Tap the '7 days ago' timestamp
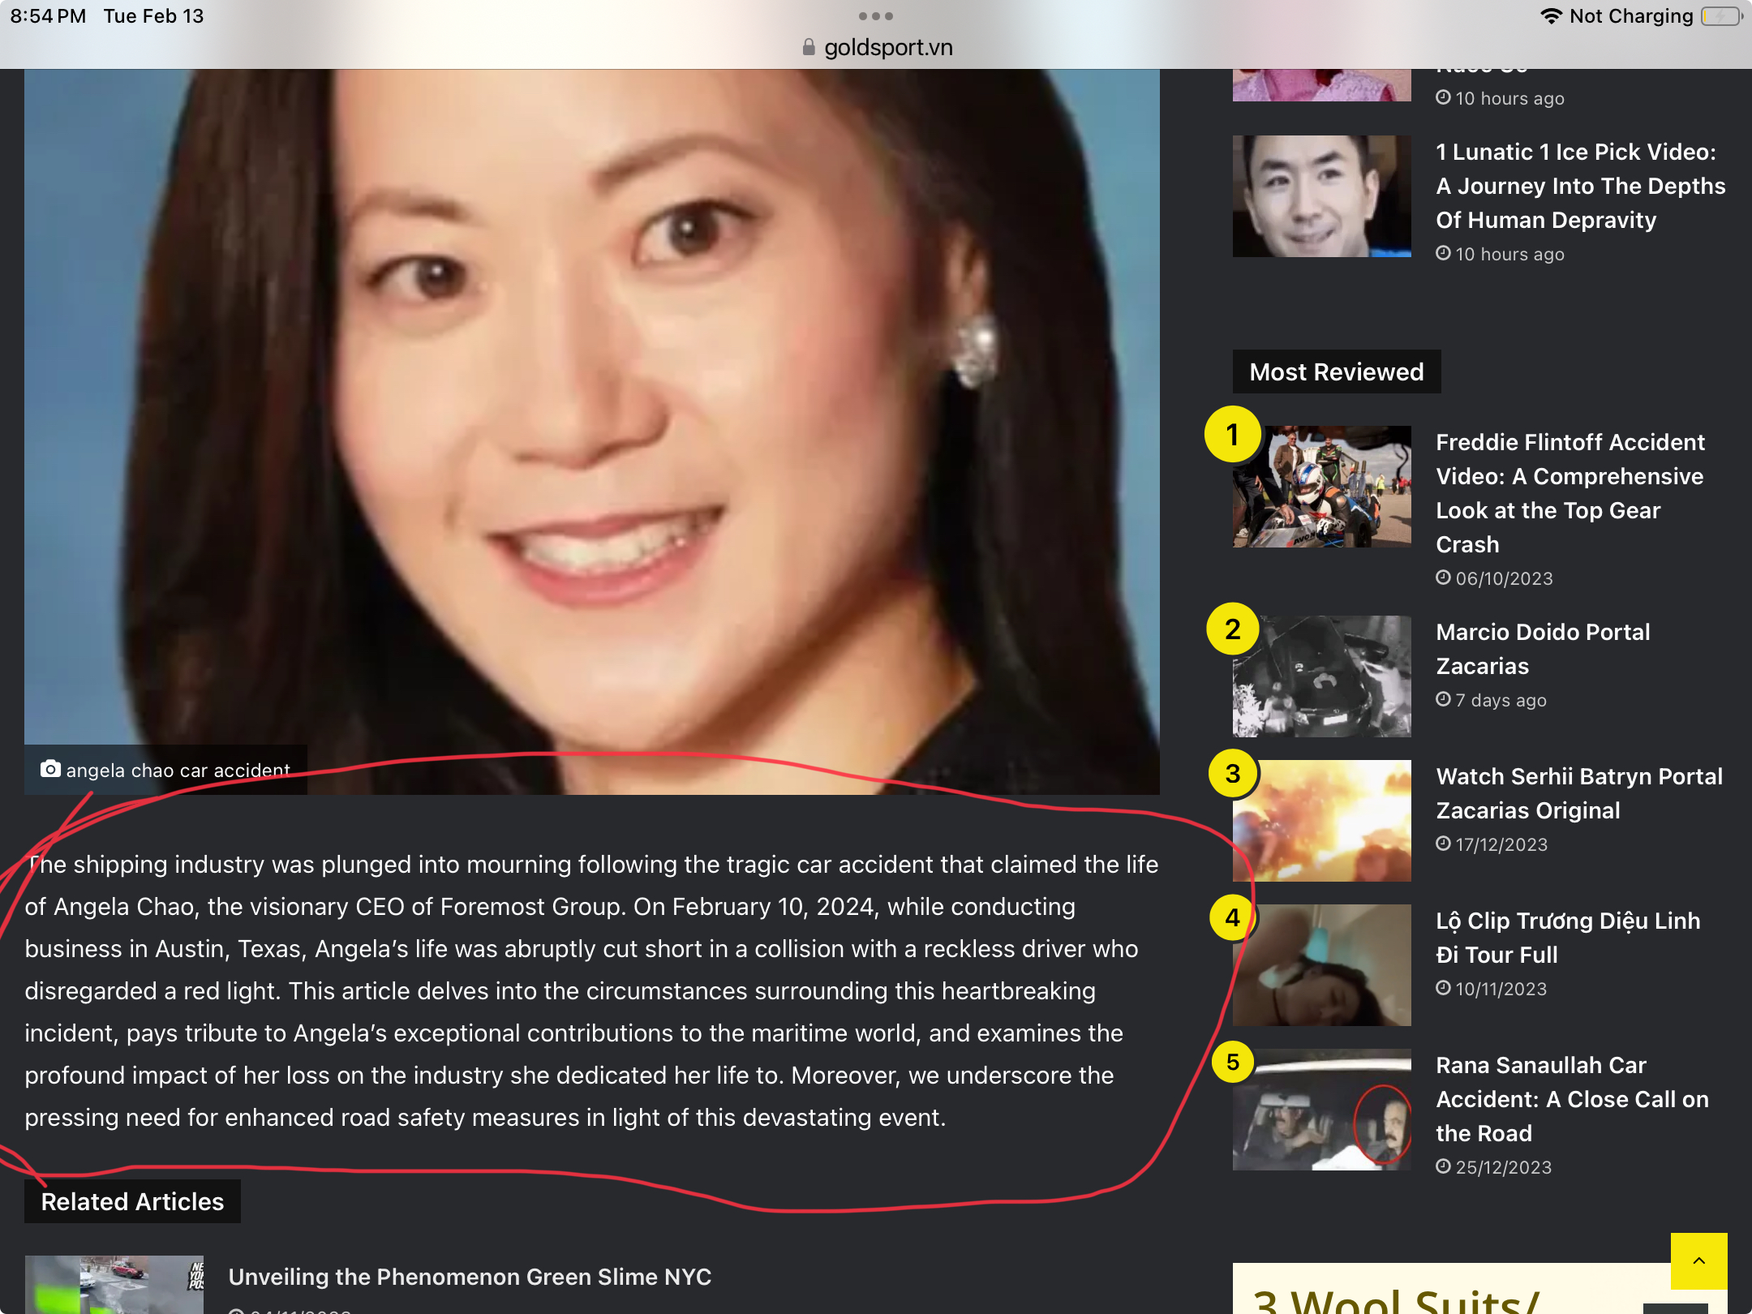This screenshot has width=1752, height=1314. coord(1501,700)
